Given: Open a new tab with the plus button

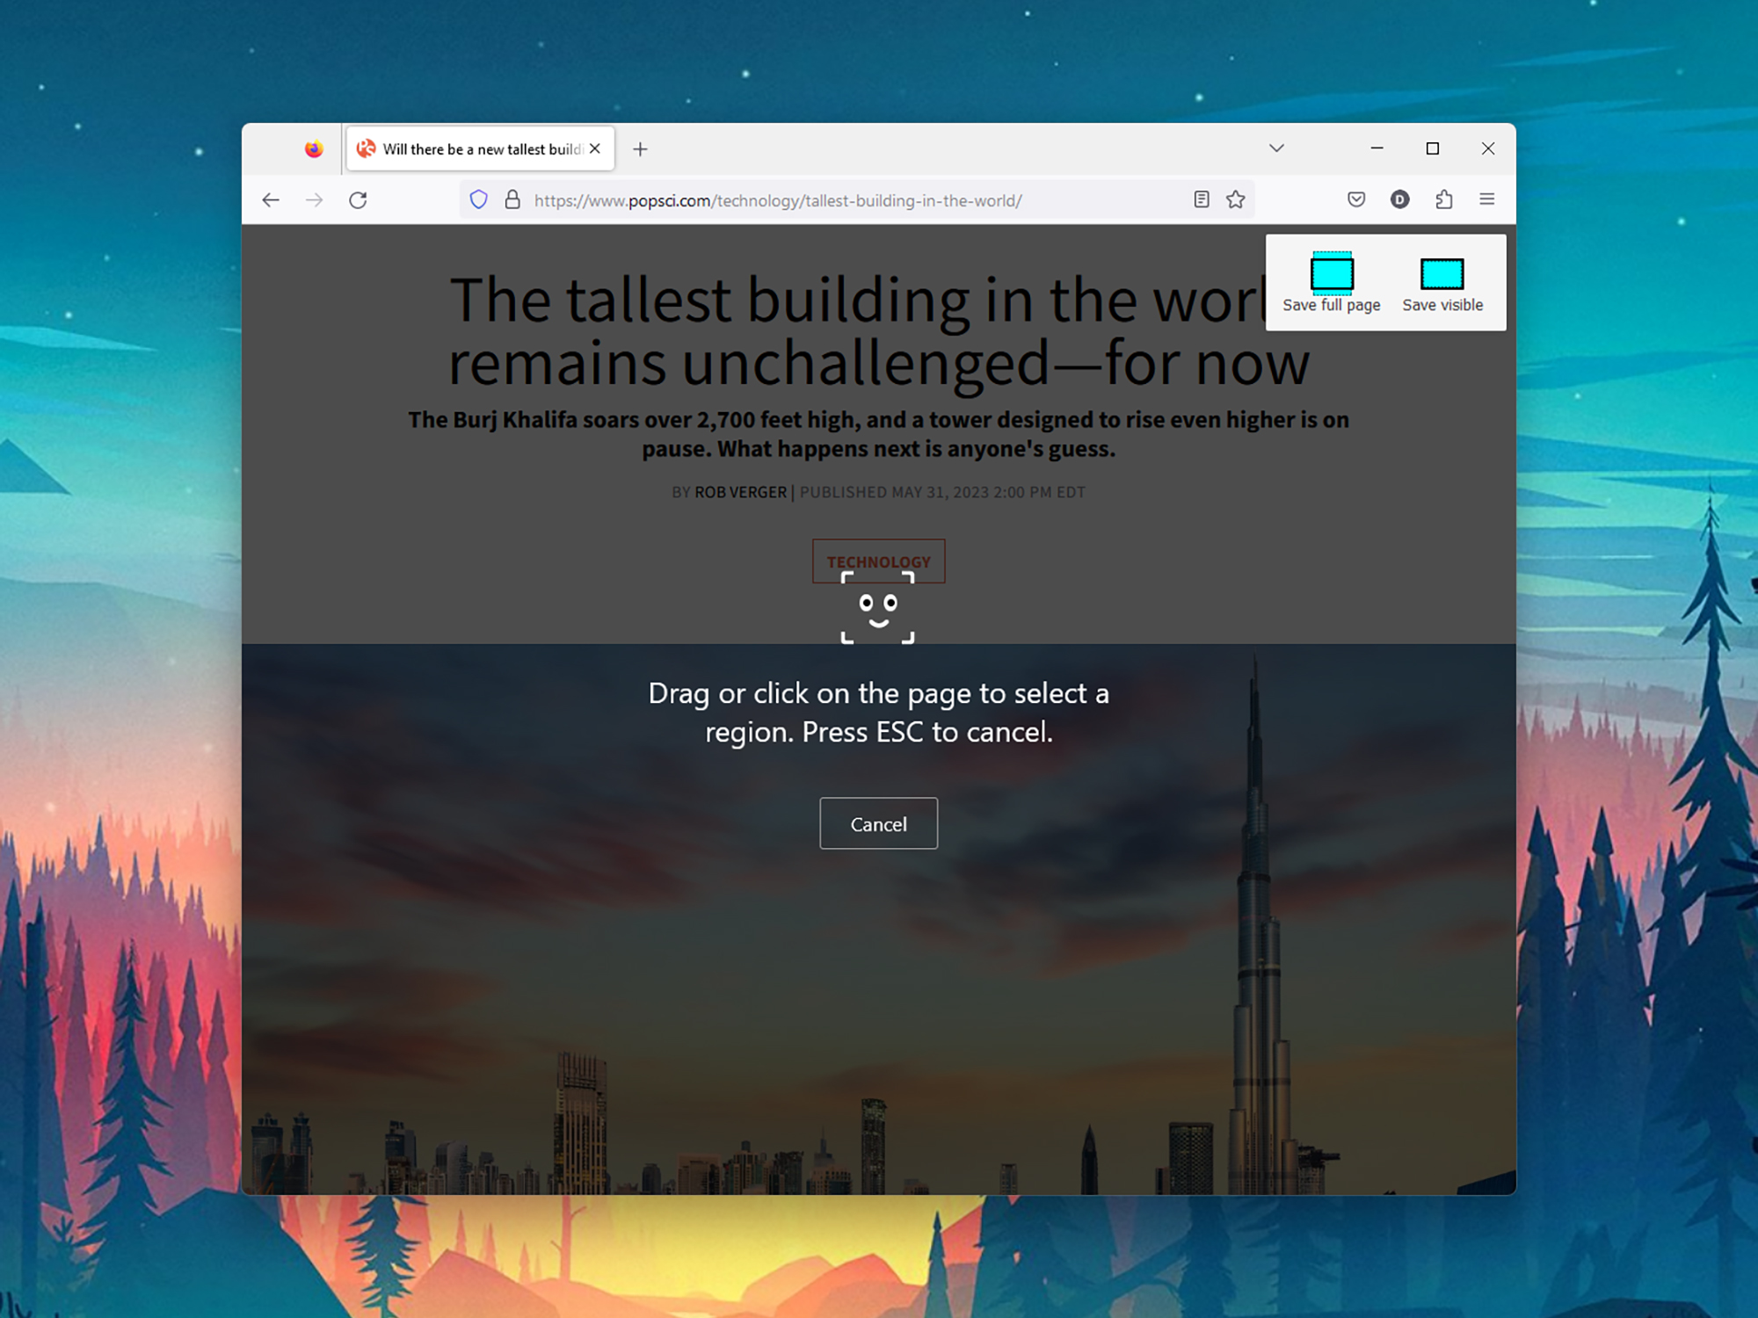Looking at the screenshot, I should 640,149.
